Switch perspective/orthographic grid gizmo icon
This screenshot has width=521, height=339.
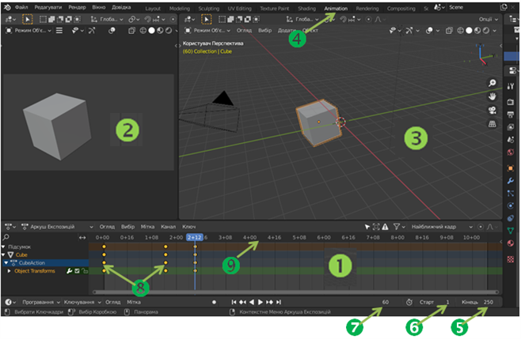point(492,124)
